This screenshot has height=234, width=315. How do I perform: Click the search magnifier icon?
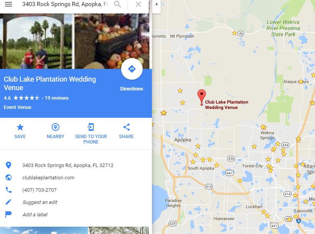pos(118,4)
